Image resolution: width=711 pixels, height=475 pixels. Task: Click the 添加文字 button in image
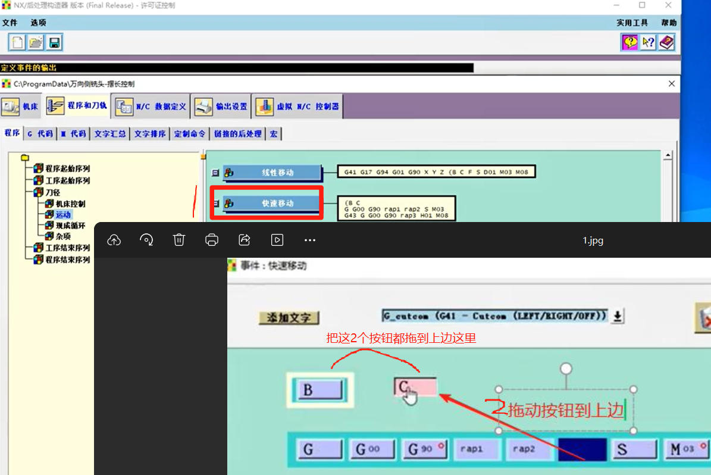289,318
